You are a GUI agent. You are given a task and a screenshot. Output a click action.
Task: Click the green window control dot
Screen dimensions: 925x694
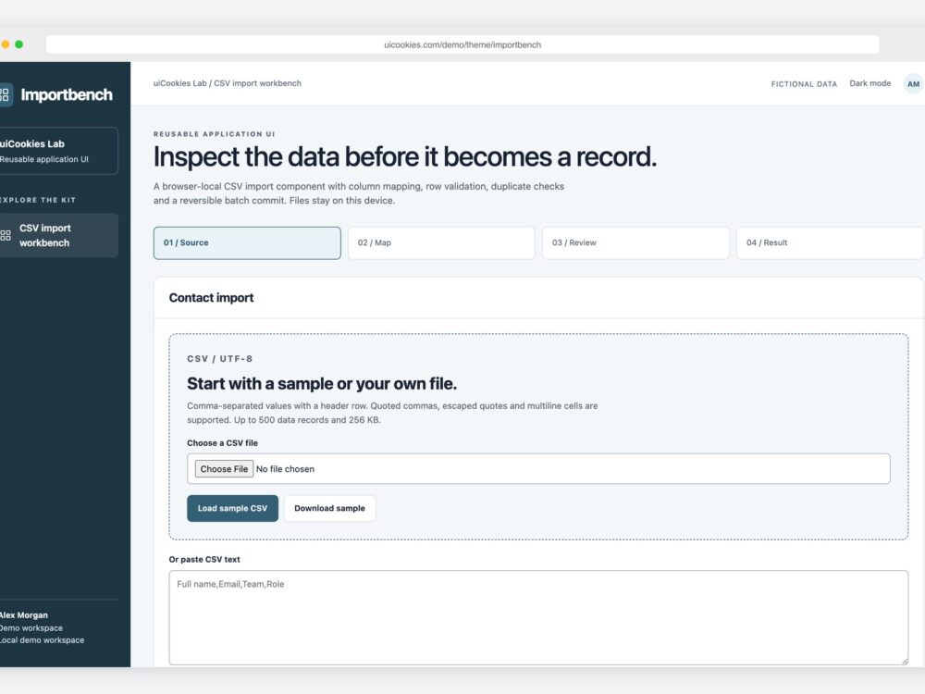pyautogui.click(x=18, y=44)
